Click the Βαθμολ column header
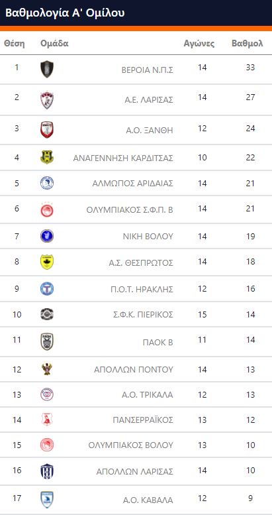Screen dimensions: 272x515 [247, 43]
